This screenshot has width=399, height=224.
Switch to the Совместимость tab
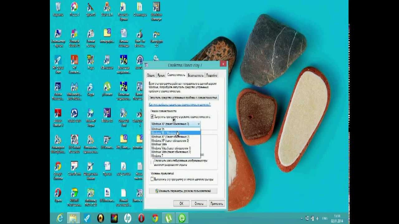tap(176, 75)
